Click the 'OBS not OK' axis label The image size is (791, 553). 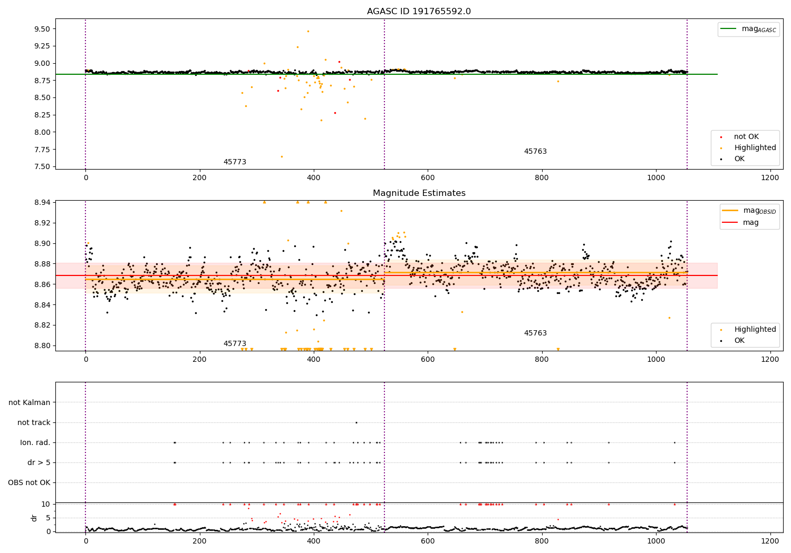(29, 482)
